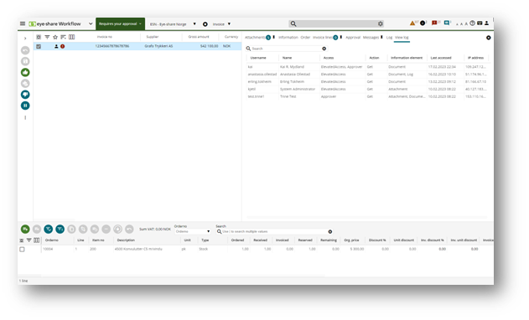Click the star favorites icon above invoice list
The image size is (529, 320).
point(55,37)
